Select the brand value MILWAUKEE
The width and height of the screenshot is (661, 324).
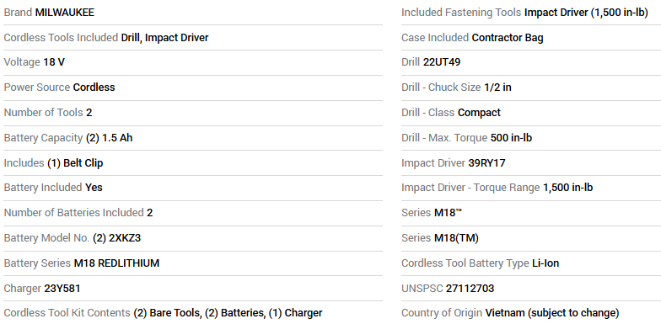(64, 13)
